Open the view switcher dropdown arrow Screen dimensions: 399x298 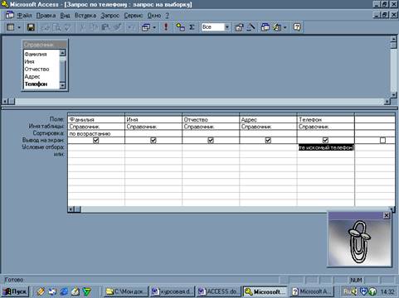pos(19,27)
